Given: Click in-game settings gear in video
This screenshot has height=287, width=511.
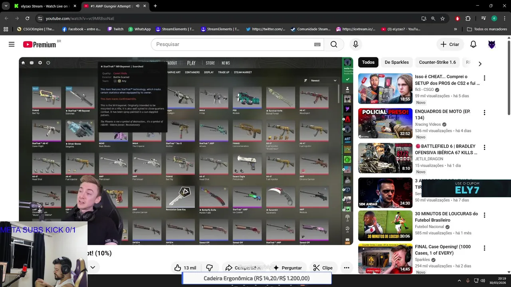Looking at the screenshot, I should coord(40,63).
